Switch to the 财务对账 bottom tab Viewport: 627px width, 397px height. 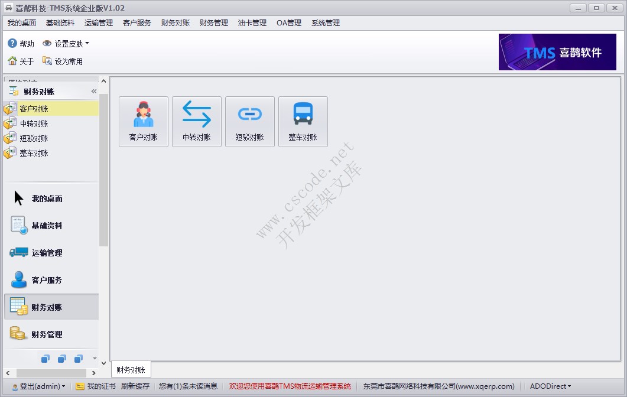click(x=131, y=370)
